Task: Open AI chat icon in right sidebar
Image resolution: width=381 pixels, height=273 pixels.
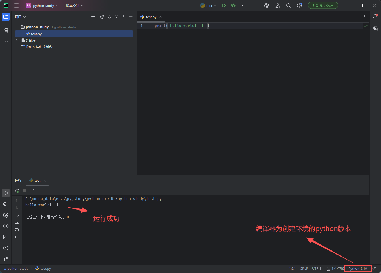Action: [375, 28]
